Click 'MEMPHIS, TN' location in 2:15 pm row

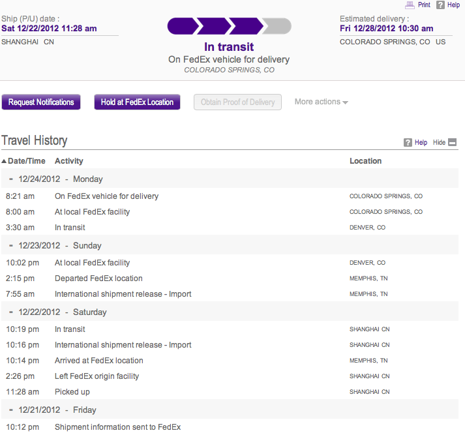point(368,278)
